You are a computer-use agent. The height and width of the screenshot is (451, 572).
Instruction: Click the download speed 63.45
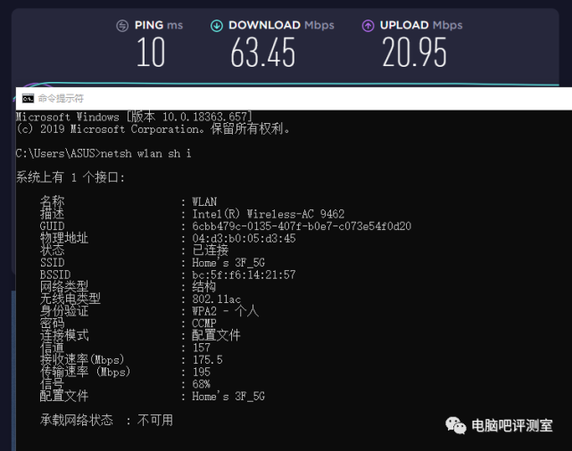(262, 53)
